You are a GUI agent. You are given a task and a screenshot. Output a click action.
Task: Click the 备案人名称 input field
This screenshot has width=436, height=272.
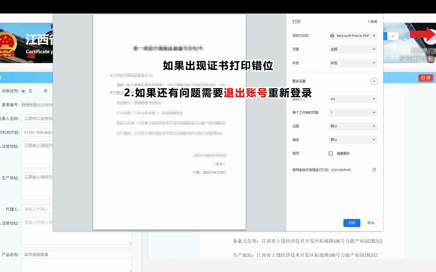[x=37, y=118]
